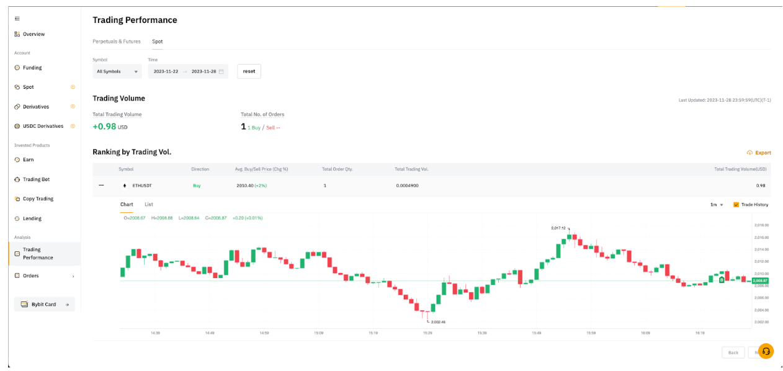This screenshot has height=371, width=783.
Task: Click the Export download icon
Action: click(x=749, y=153)
